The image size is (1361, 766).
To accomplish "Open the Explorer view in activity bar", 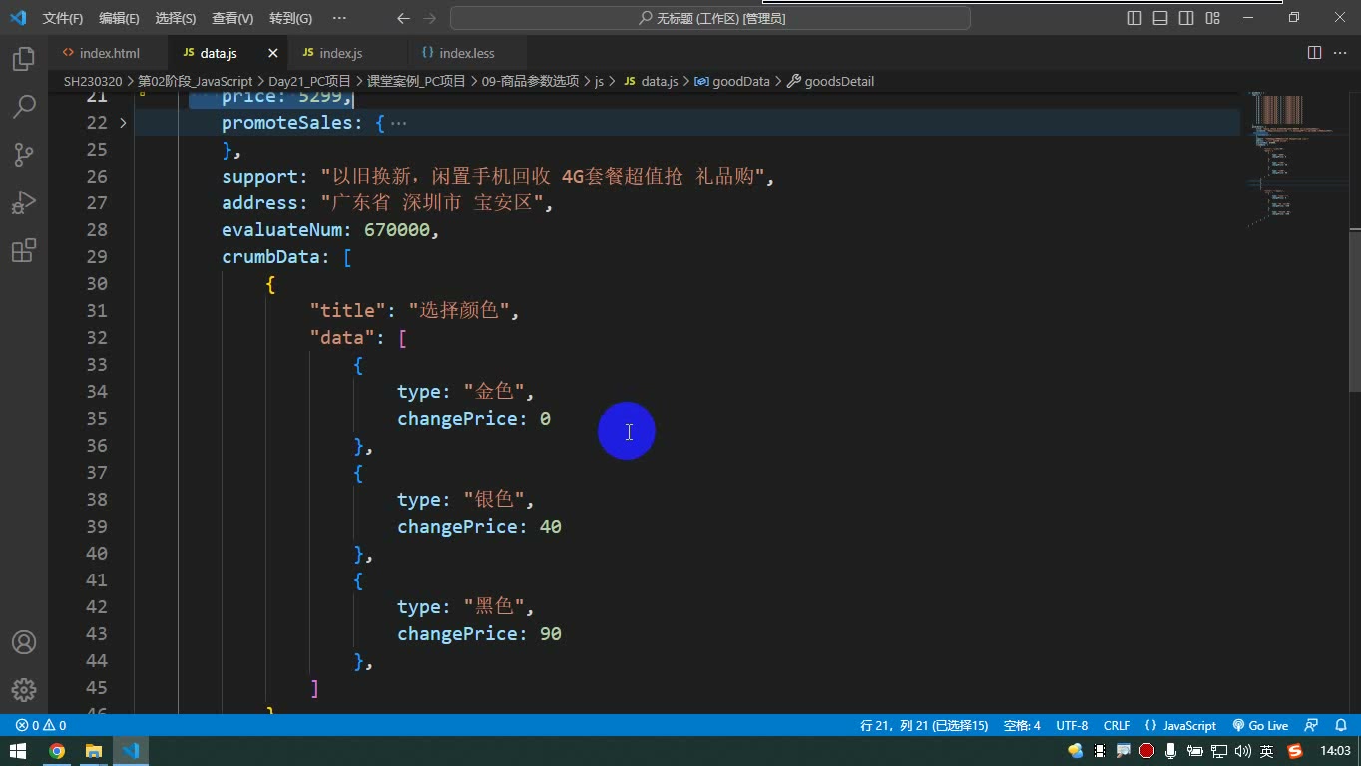I will [24, 59].
